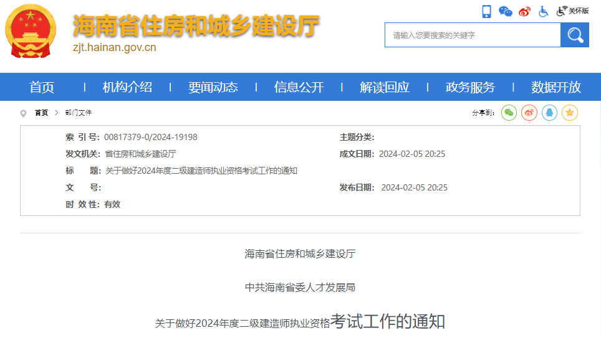Screen dimensions: 601x338
Task: Click the national emblem logo
Action: [31, 31]
